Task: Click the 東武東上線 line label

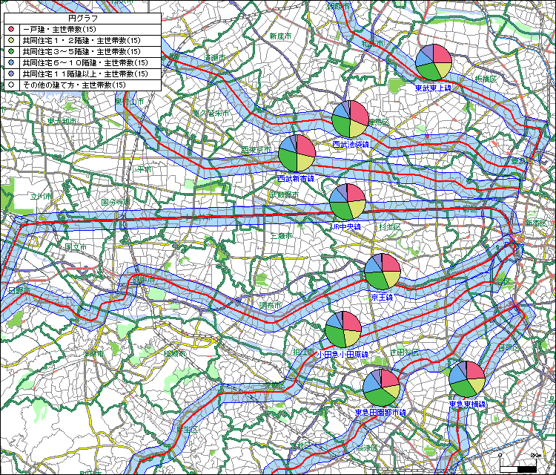Action: [434, 88]
